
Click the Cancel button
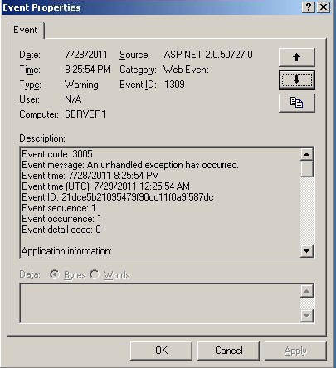pos(229,351)
